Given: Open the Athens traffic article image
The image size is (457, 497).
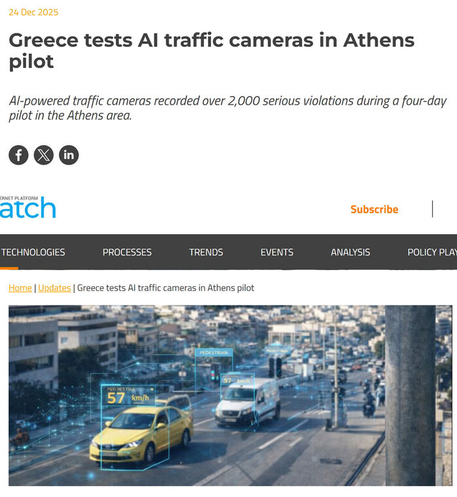Looking at the screenshot, I should click(230, 395).
